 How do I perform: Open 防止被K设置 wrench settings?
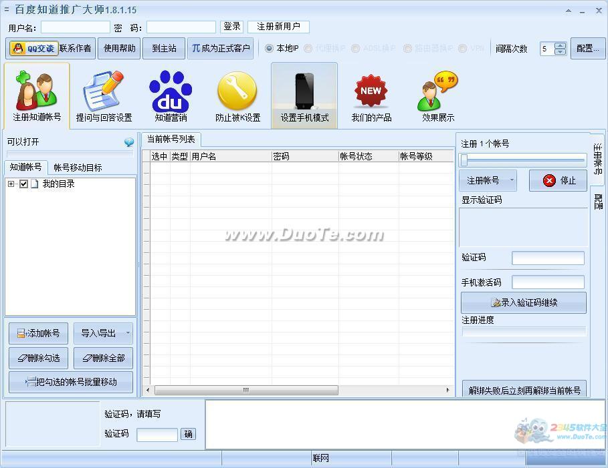[x=237, y=95]
